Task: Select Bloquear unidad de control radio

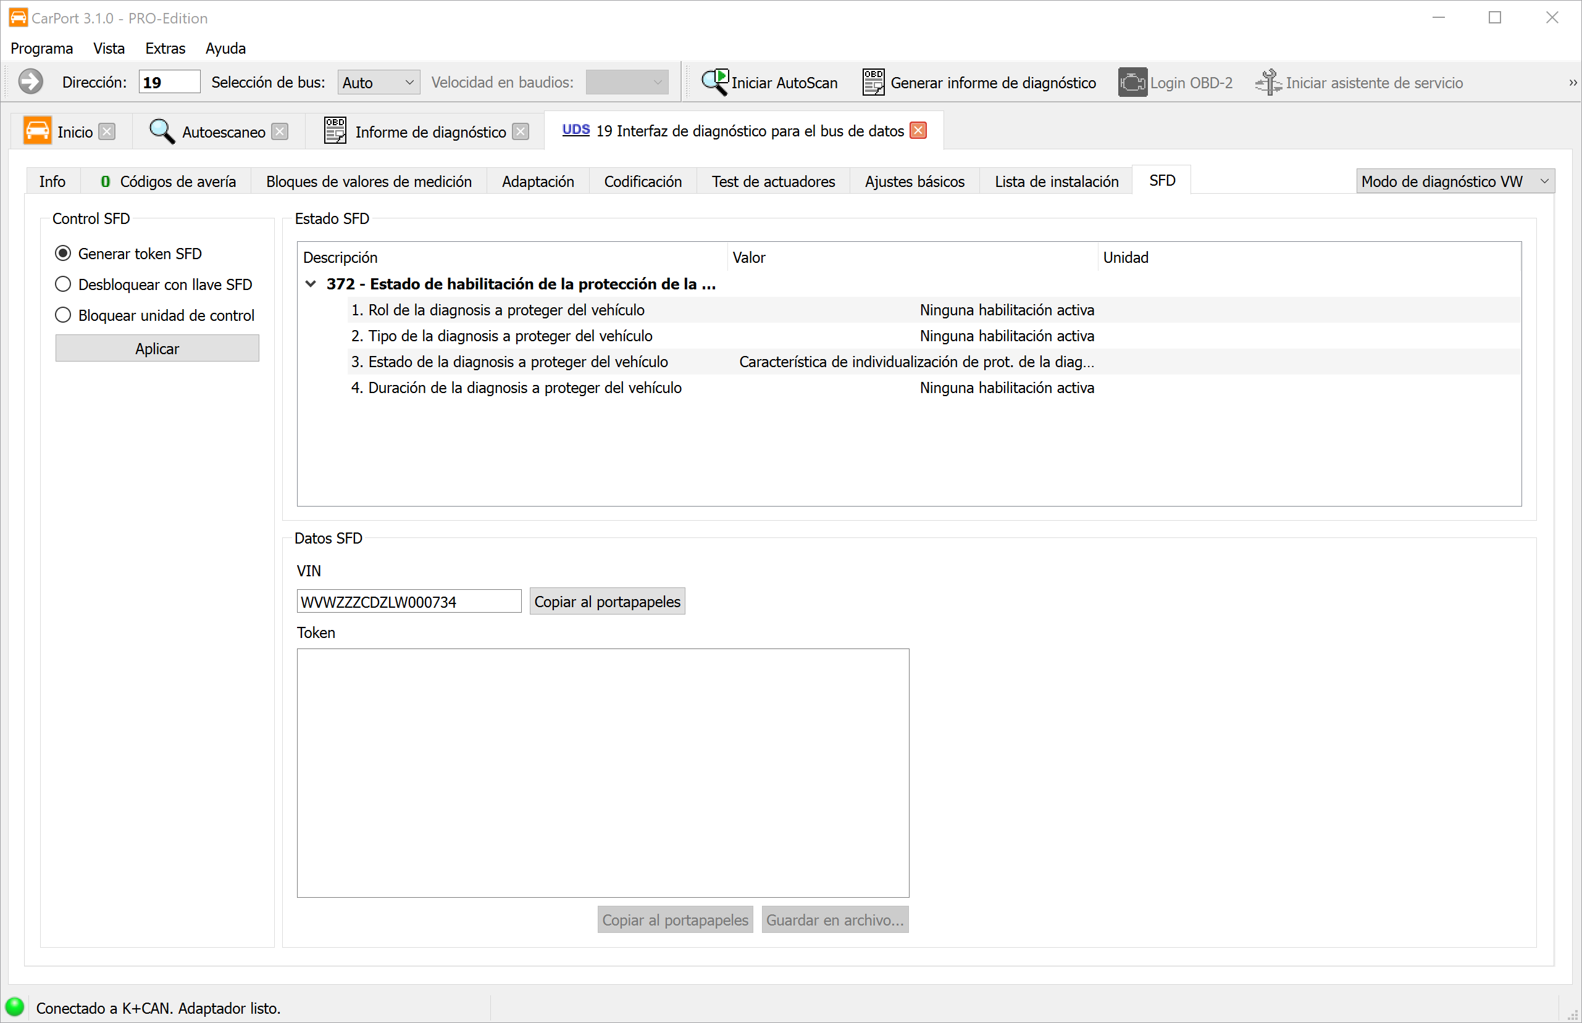Action: [x=63, y=315]
